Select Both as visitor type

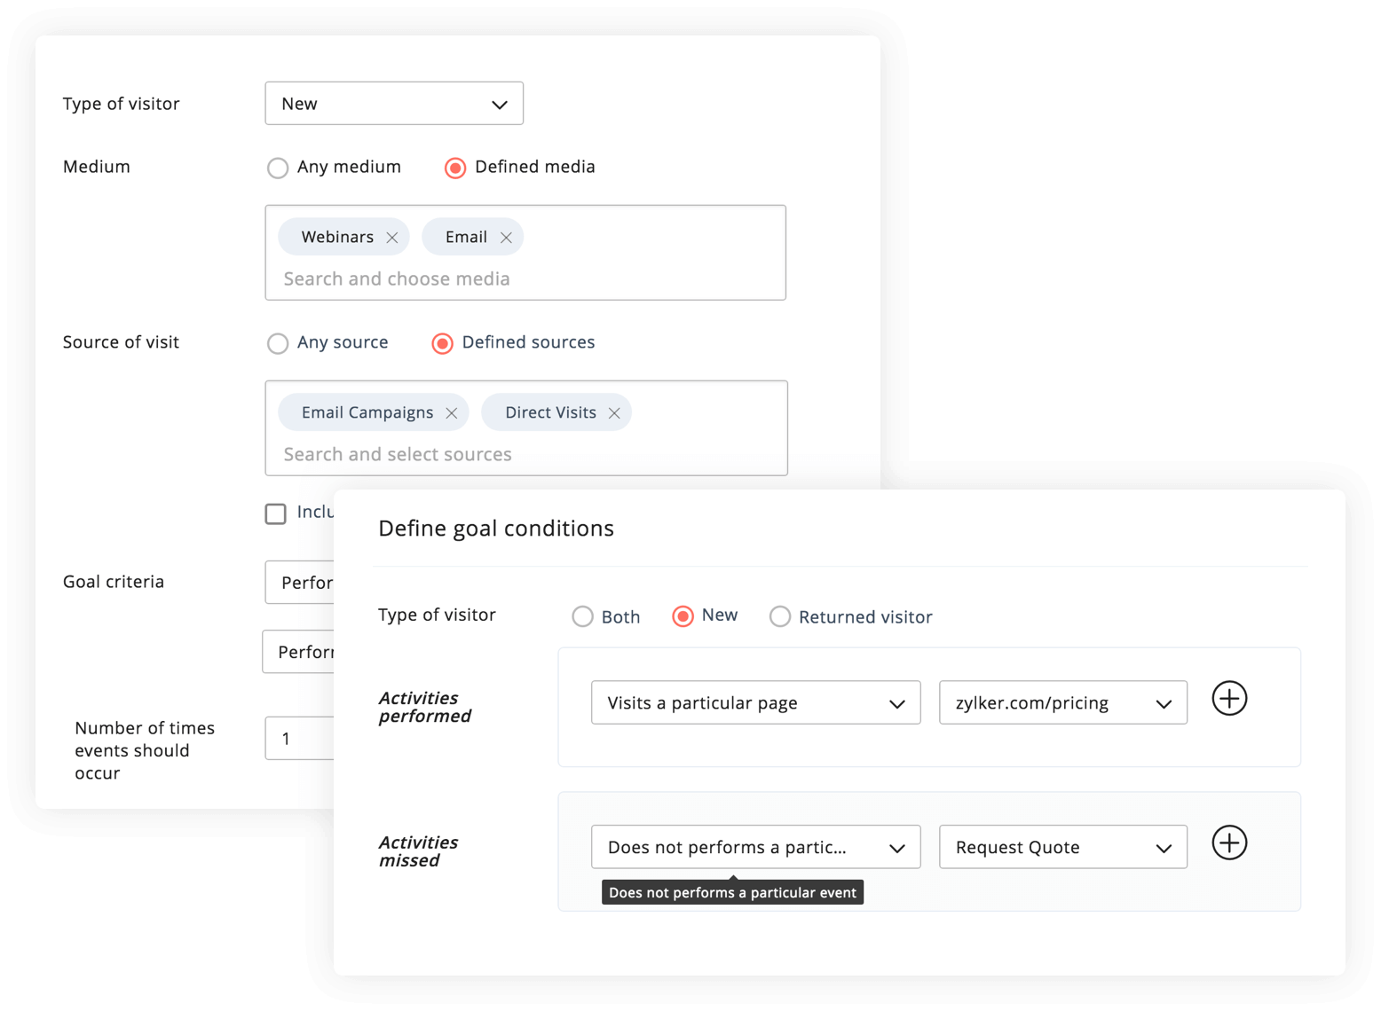pyautogui.click(x=583, y=616)
